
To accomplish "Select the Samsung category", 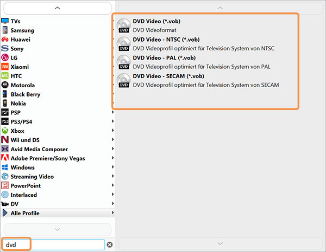I will coord(58,30).
